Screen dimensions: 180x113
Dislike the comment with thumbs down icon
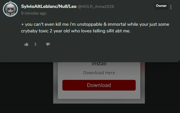pos(48,44)
